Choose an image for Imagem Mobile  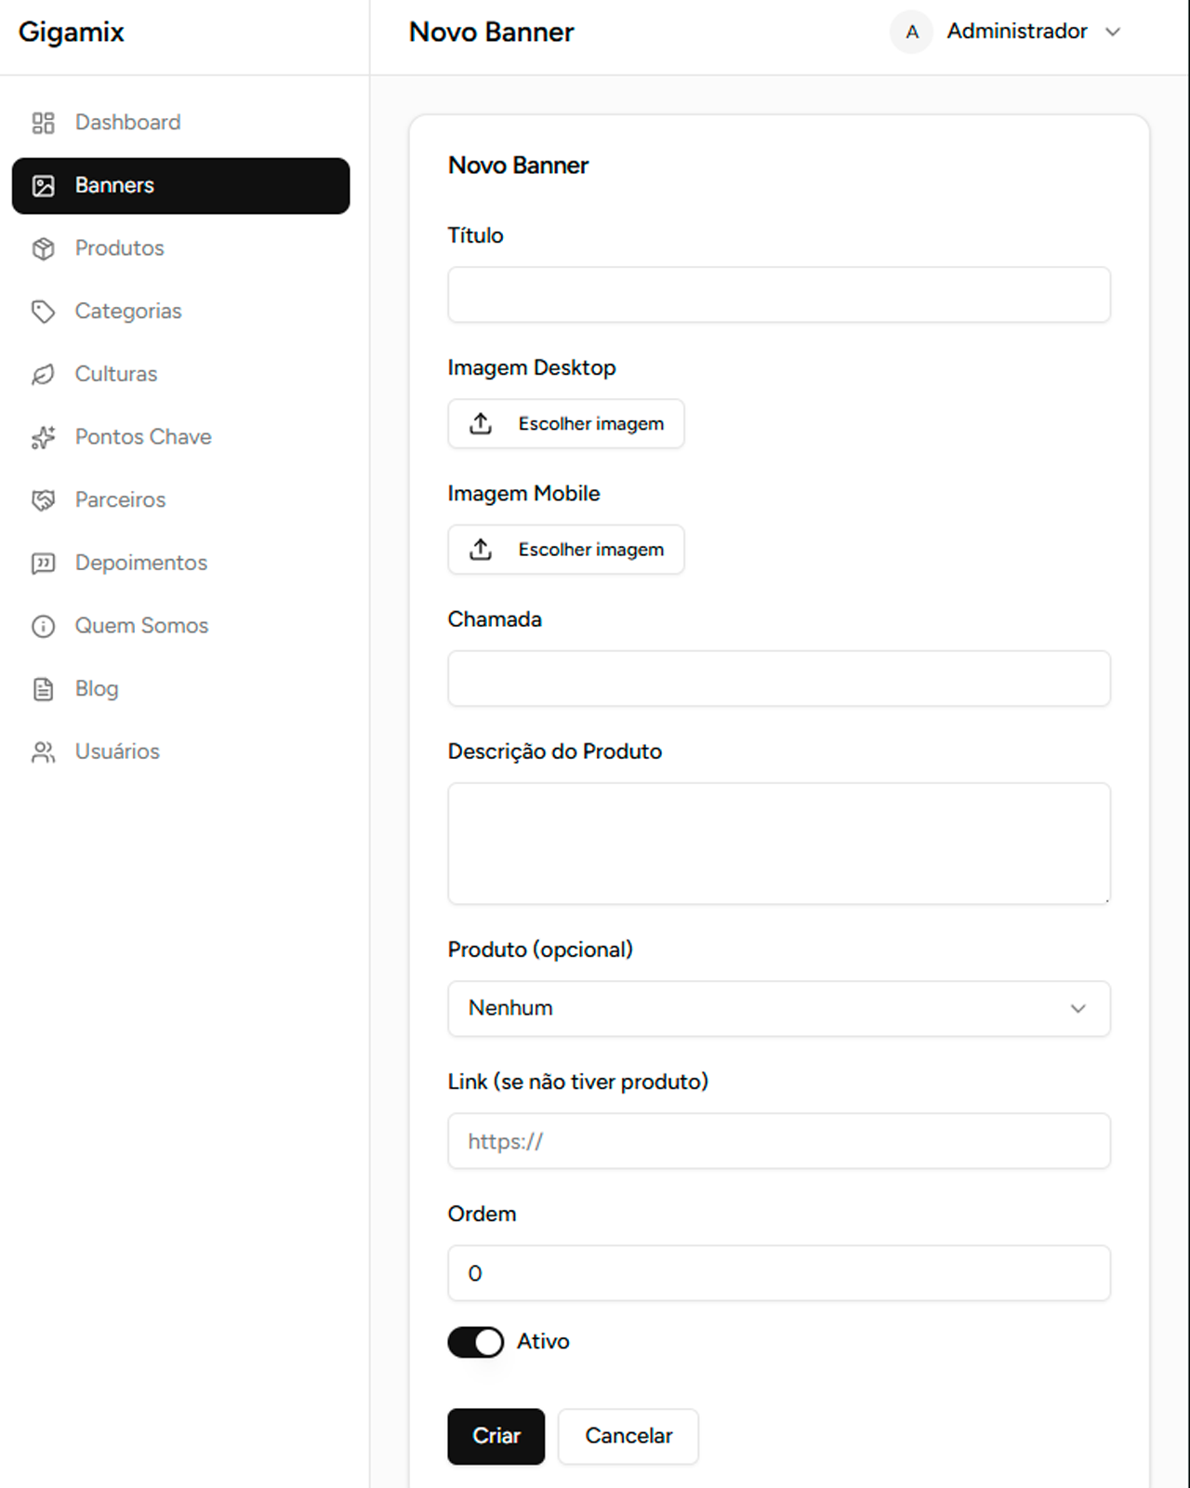(566, 550)
